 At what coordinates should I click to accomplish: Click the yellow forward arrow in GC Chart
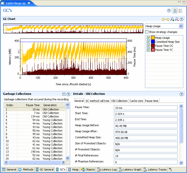[x=168, y=19]
